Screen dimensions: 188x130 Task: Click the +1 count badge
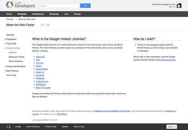pyautogui.click(x=48, y=25)
